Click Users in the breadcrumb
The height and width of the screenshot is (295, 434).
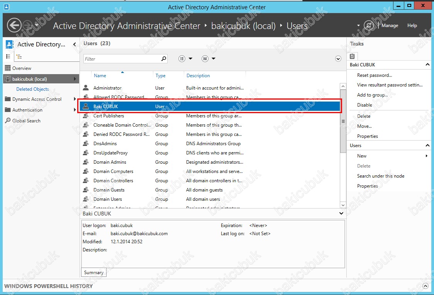[x=297, y=26]
